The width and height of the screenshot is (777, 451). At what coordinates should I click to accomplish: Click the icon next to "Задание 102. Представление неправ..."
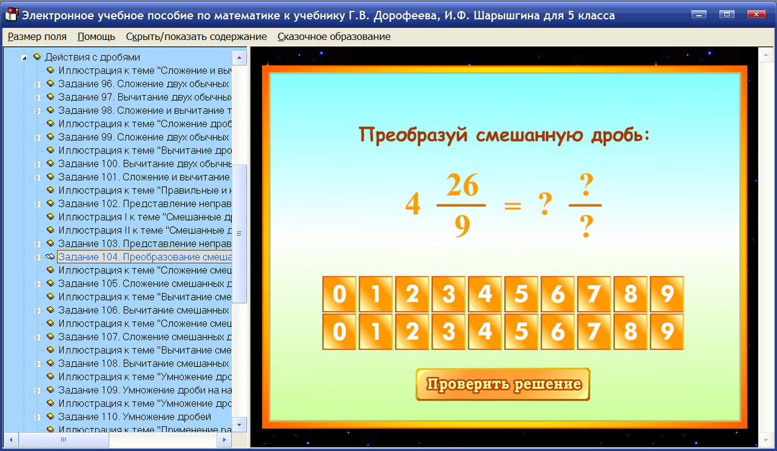49,203
